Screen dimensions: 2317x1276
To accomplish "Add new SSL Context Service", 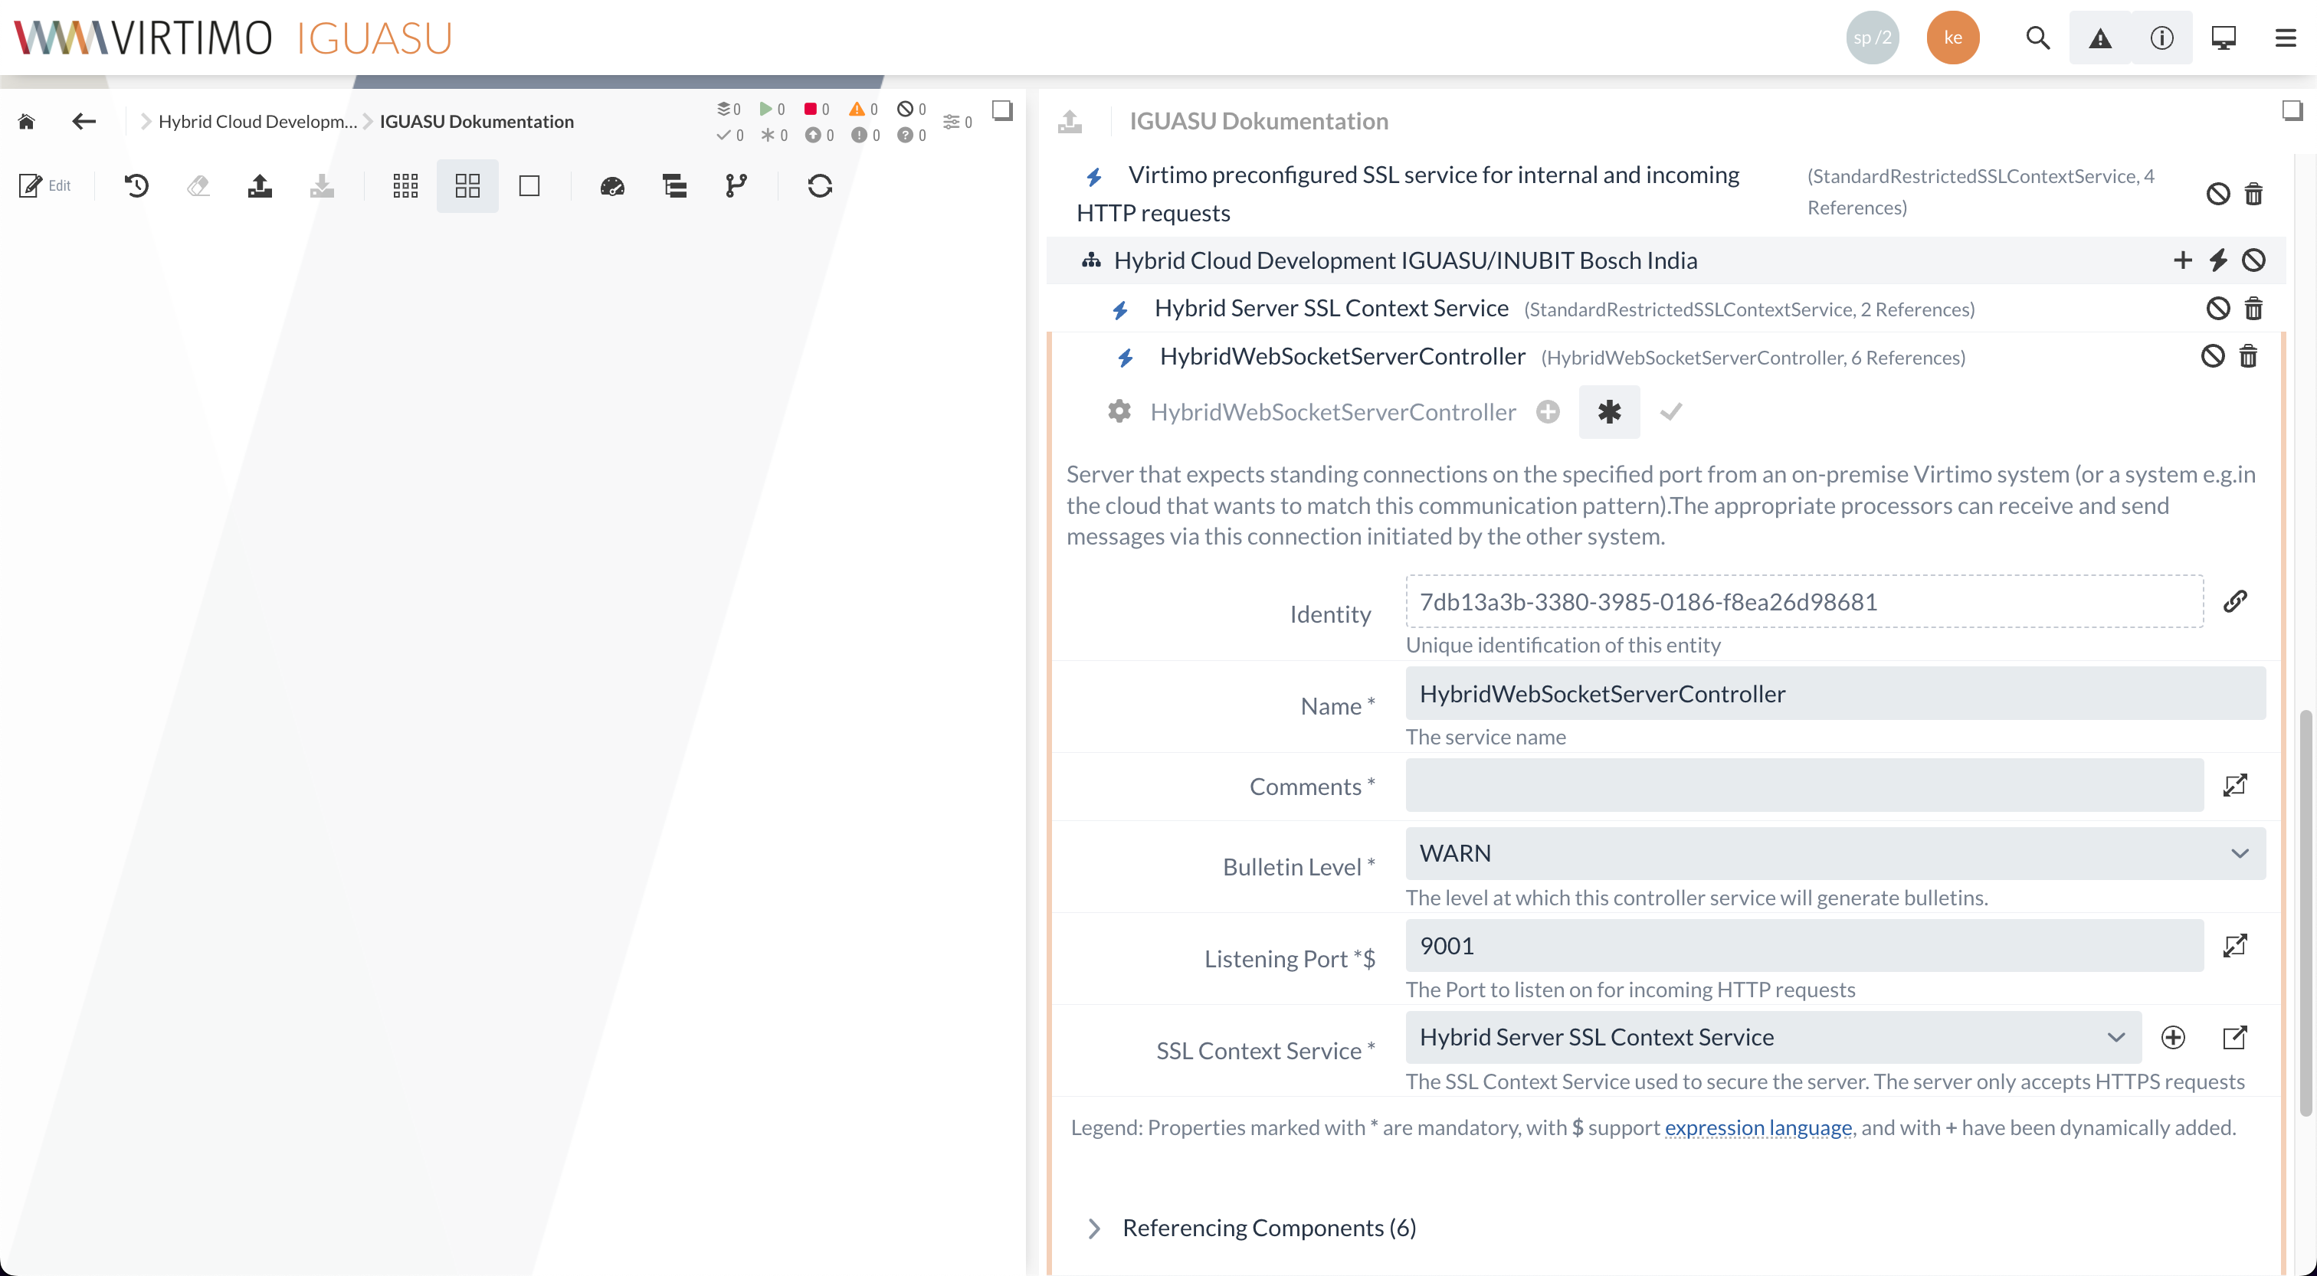I will click(x=2173, y=1037).
